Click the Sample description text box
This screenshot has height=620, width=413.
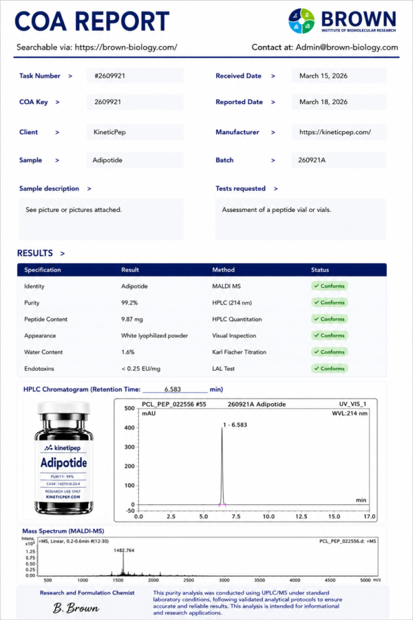point(101,219)
